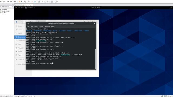Image resolution: width=173 pixels, height=97 pixels.
Task: Open GNOME Activities overview
Action: pyautogui.click(x=19, y=8)
